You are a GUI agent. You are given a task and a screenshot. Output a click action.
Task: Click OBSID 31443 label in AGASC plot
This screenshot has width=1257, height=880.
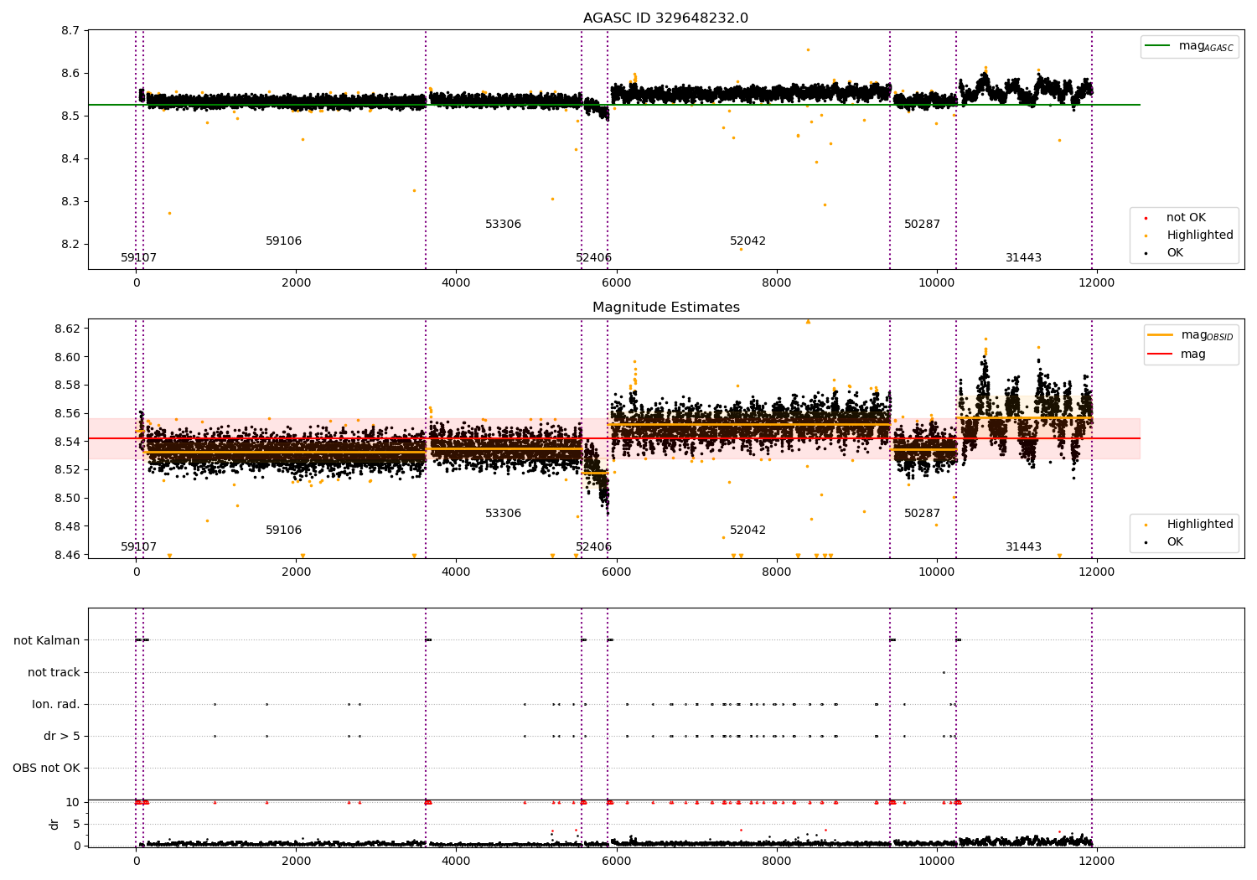pos(1023,258)
